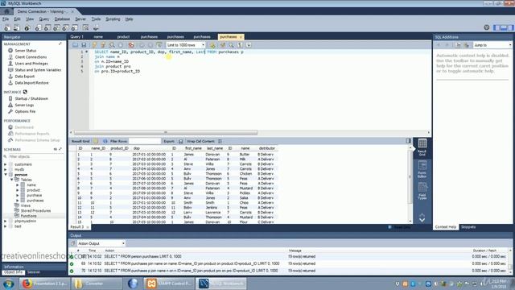
Task: Expand the phpmyadmin schema
Action: coord(6,222)
